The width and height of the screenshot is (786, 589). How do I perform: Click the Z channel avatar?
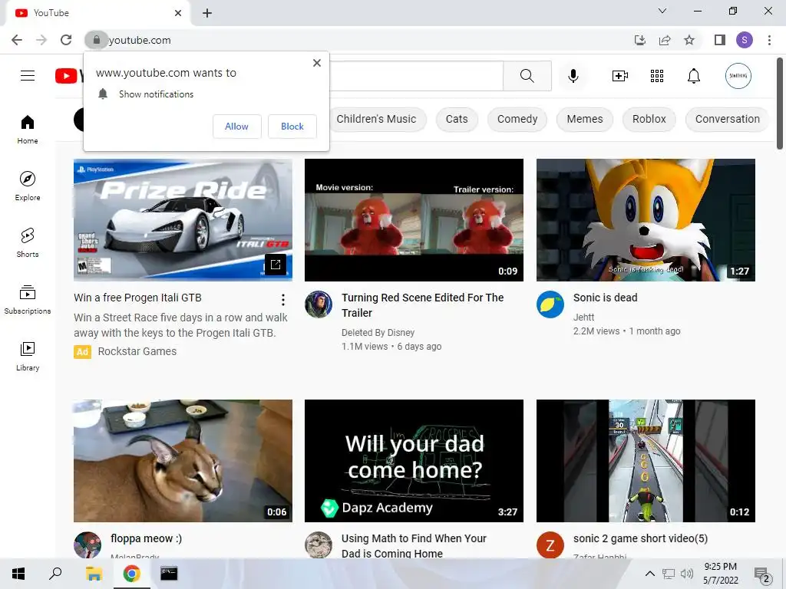point(550,545)
